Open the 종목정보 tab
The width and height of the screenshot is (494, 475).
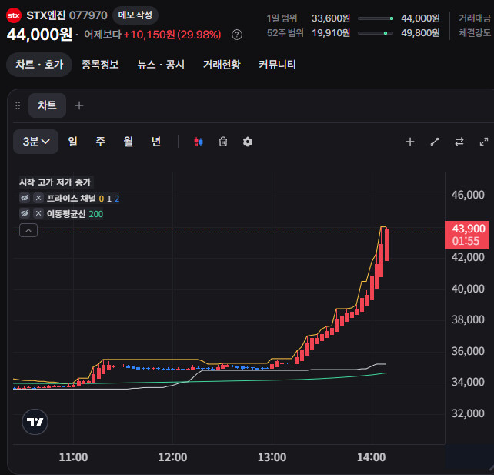pos(100,65)
